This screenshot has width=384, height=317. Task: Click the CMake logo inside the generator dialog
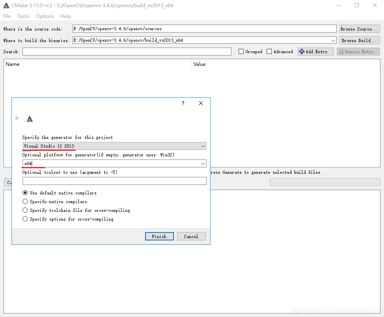point(30,119)
